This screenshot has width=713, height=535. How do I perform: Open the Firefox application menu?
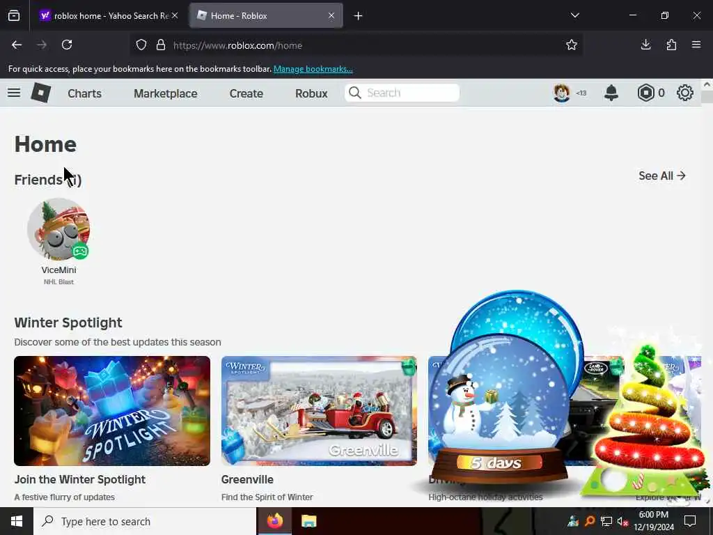click(x=696, y=45)
